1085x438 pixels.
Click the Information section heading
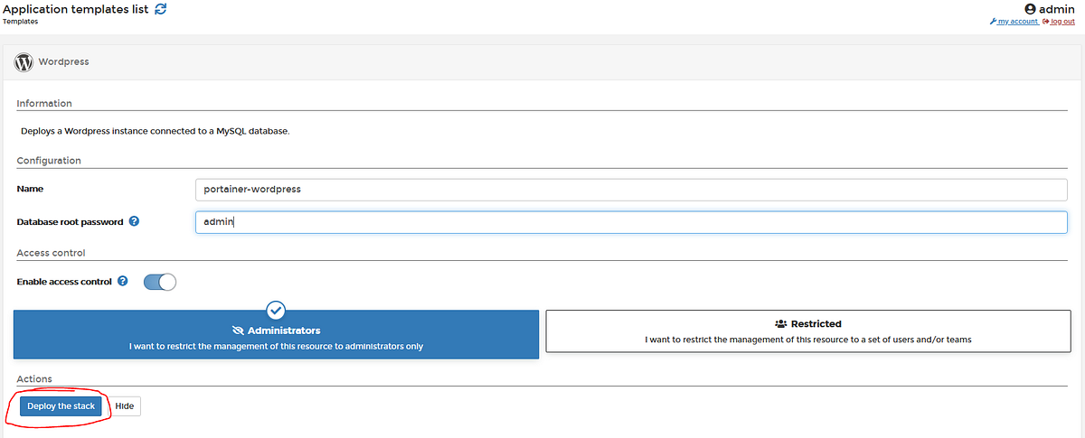44,104
